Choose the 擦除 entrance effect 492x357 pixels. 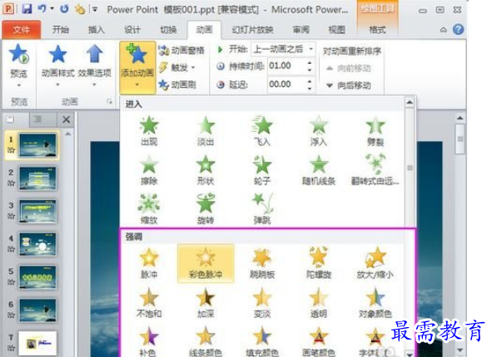tap(149, 170)
